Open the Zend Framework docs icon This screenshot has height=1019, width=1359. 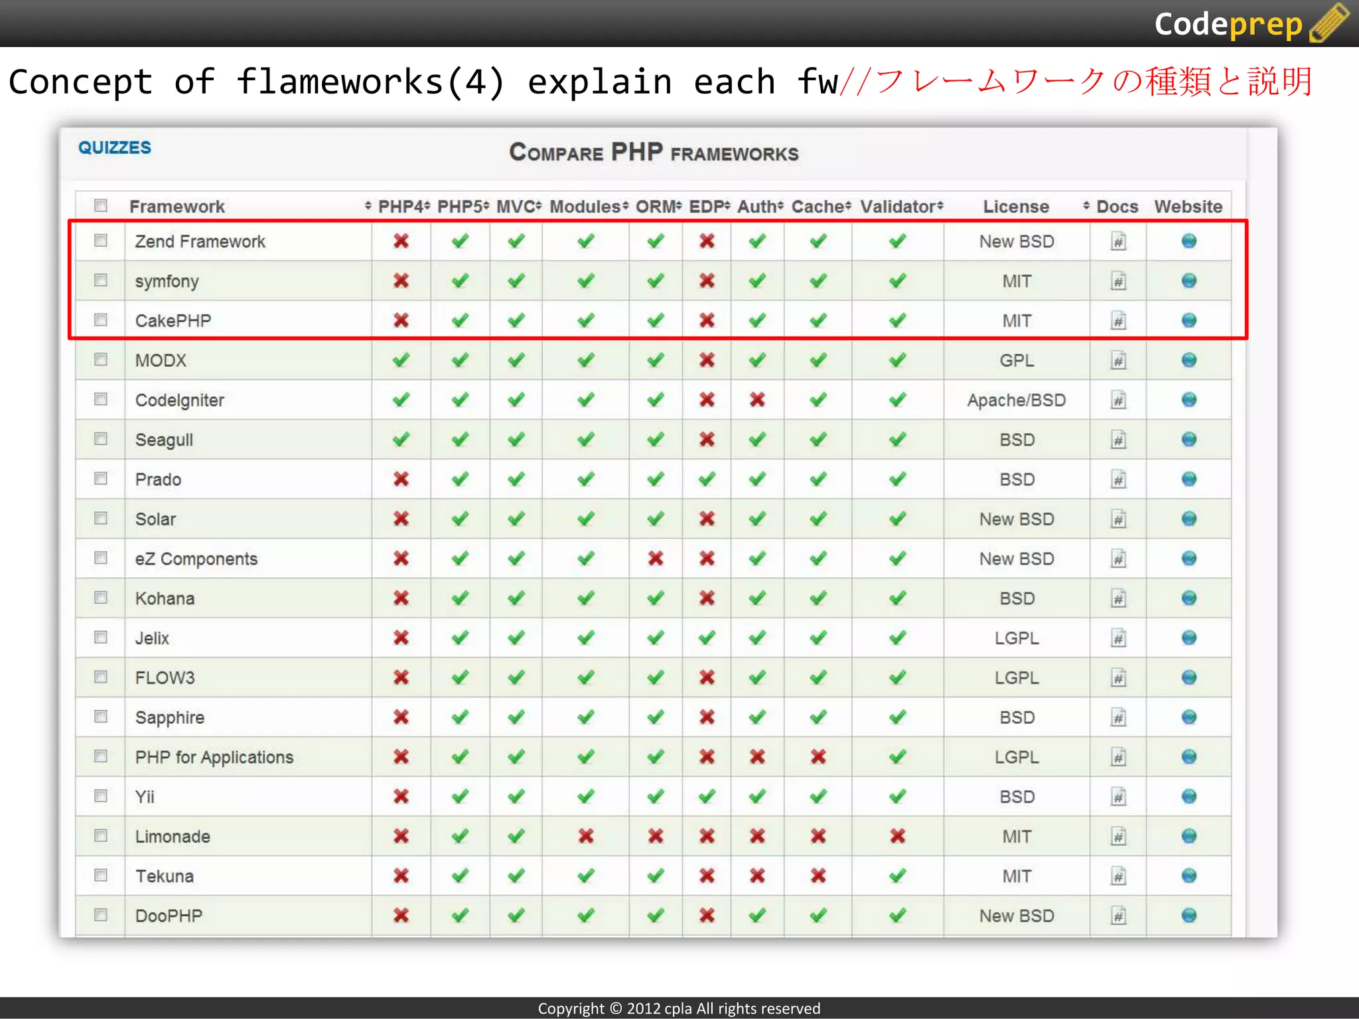coord(1118,241)
